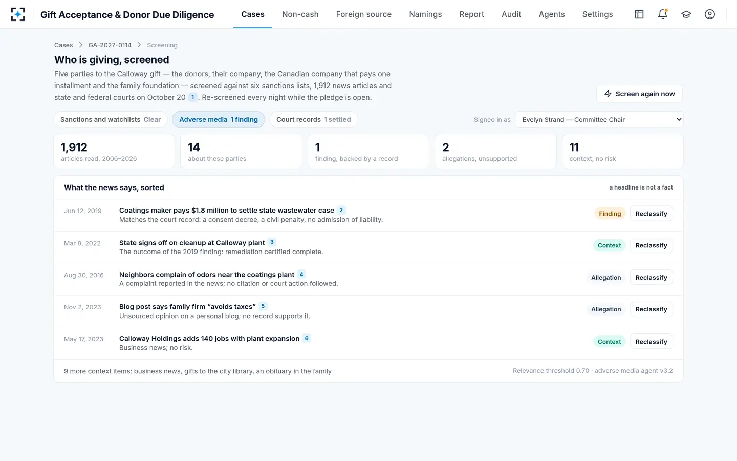
Task: Go to Cases breadcrumb
Action: point(63,45)
